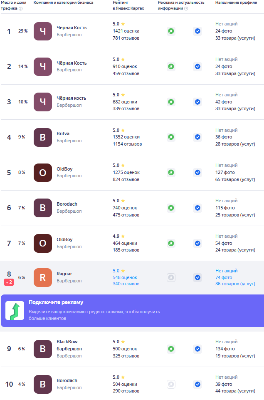The height and width of the screenshot is (400, 264).
Task: Click the red position-drop badge under rank 8
Action: click(x=9, y=282)
